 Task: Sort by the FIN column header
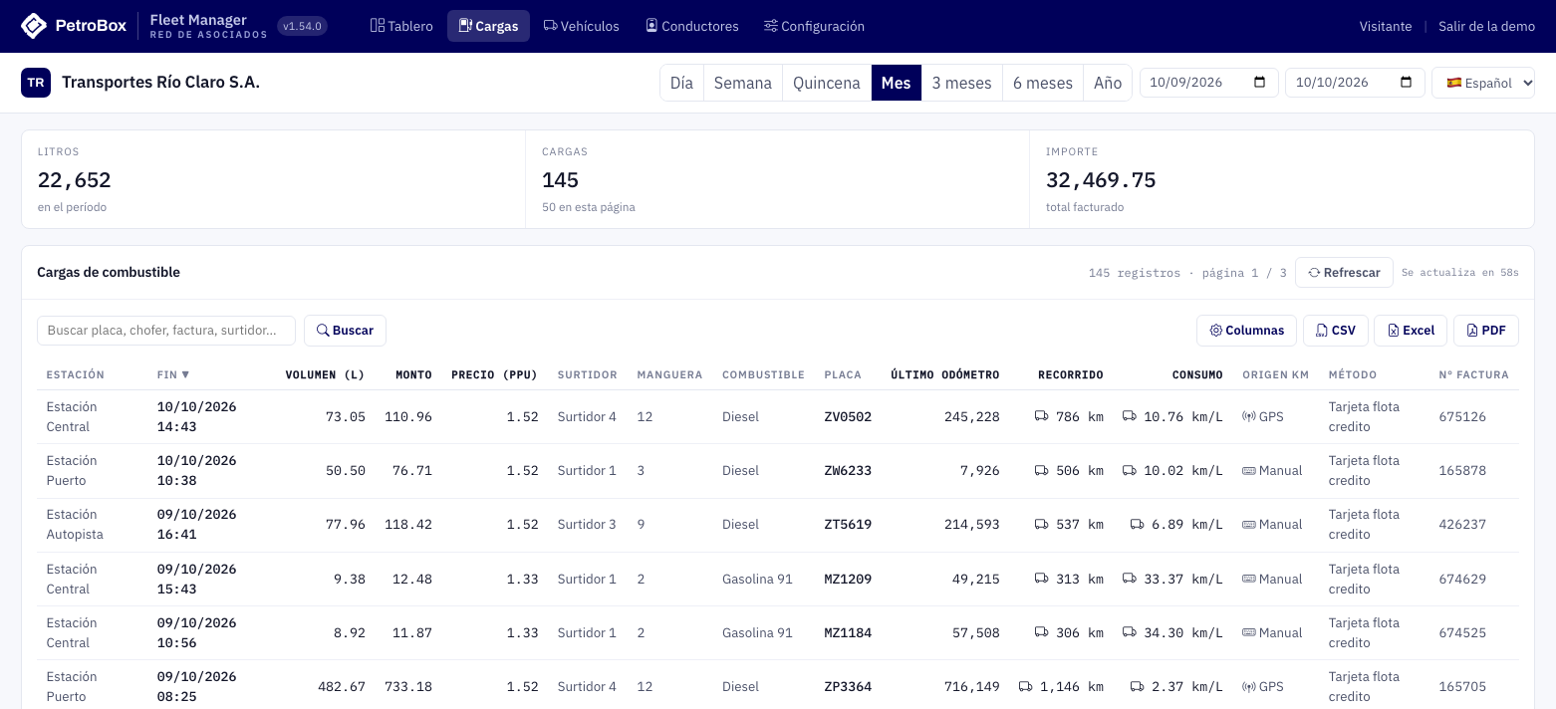(x=173, y=374)
